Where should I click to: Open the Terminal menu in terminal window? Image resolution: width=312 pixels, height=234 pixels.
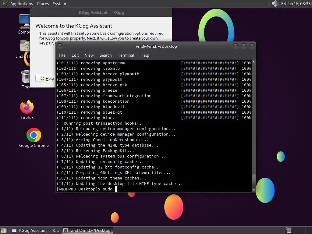tap(126, 55)
